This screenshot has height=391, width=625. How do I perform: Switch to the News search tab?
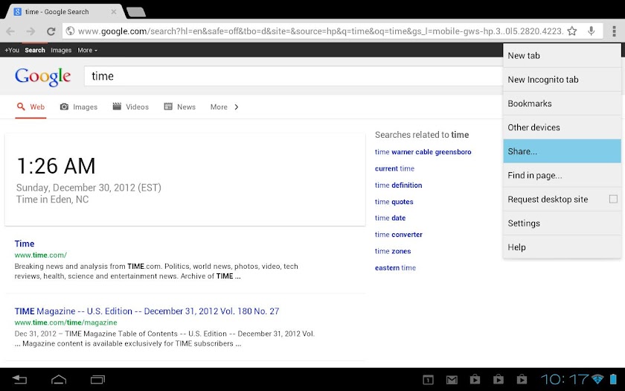click(180, 107)
